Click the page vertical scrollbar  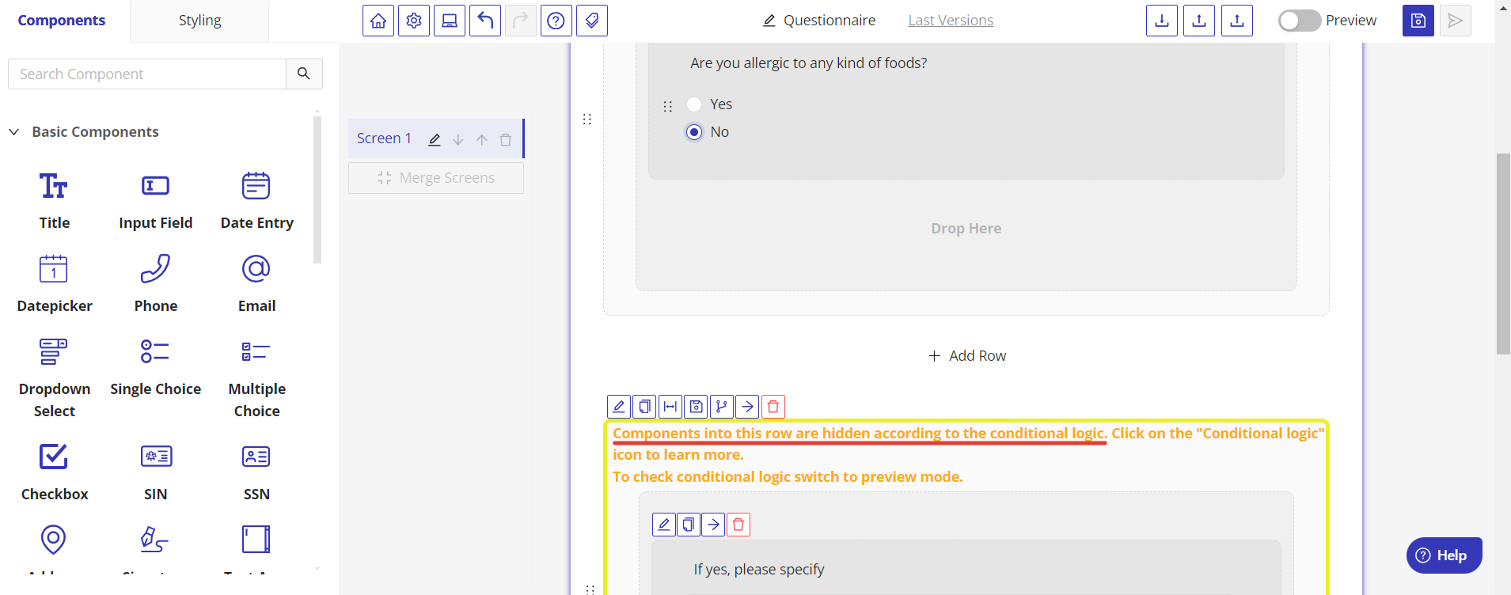click(x=1503, y=253)
